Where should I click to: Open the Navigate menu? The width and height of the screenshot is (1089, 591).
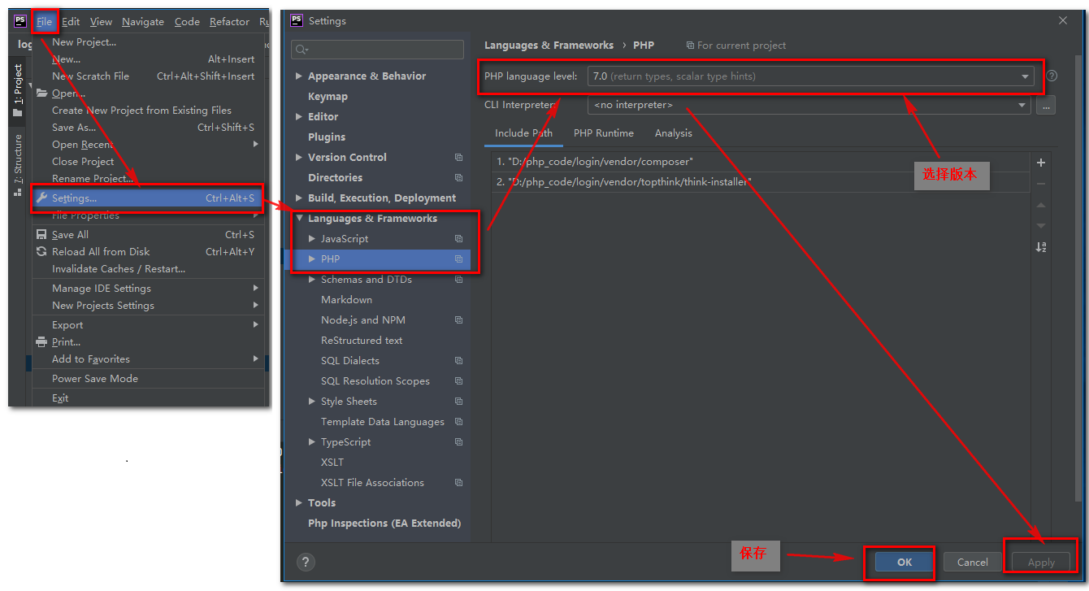(x=143, y=22)
